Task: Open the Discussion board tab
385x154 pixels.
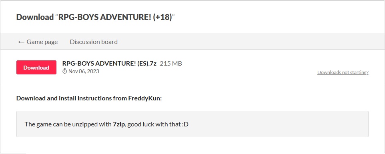Action: (94, 42)
